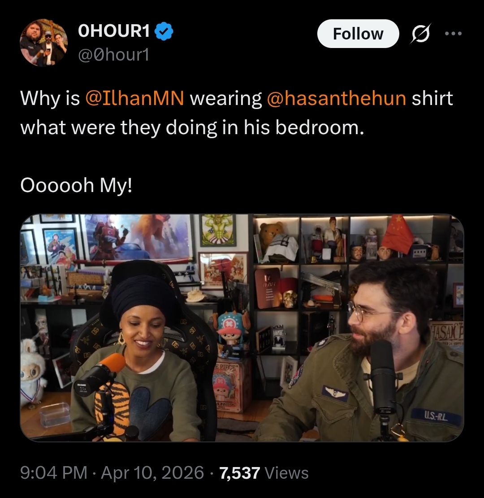Open the OHOUR1 display name

click(x=113, y=31)
